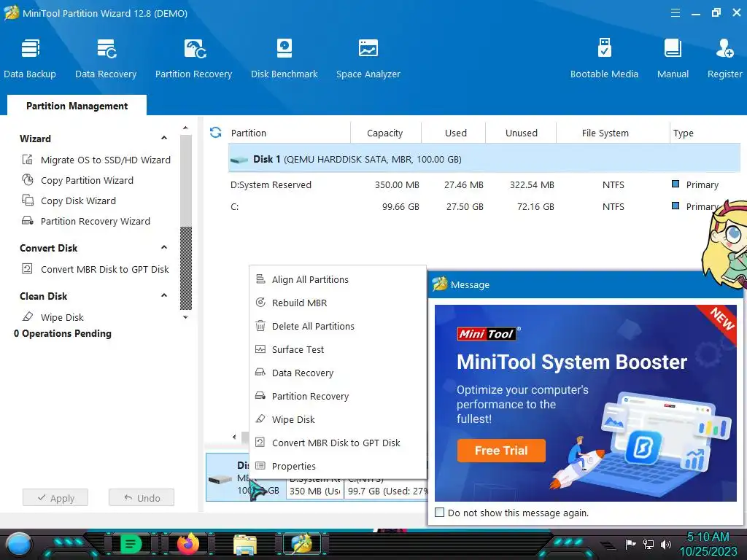Select Surface Test in the context menu
This screenshot has width=747, height=560.
click(x=337, y=349)
